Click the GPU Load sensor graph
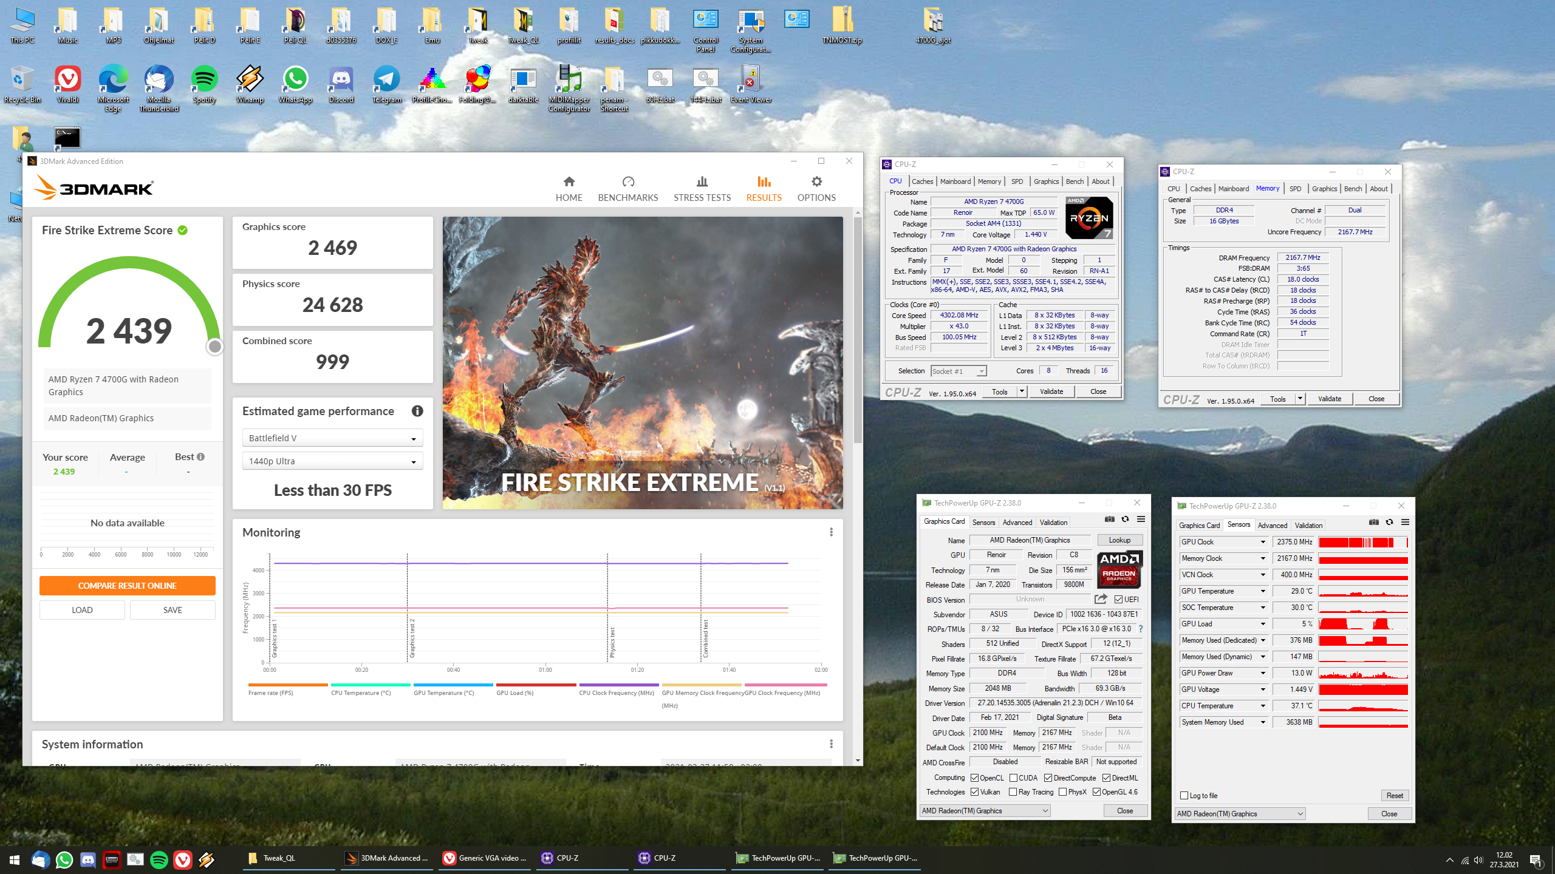Image resolution: width=1555 pixels, height=874 pixels. point(1363,624)
